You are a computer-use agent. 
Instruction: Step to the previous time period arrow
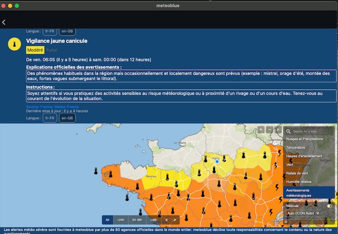tap(166, 219)
